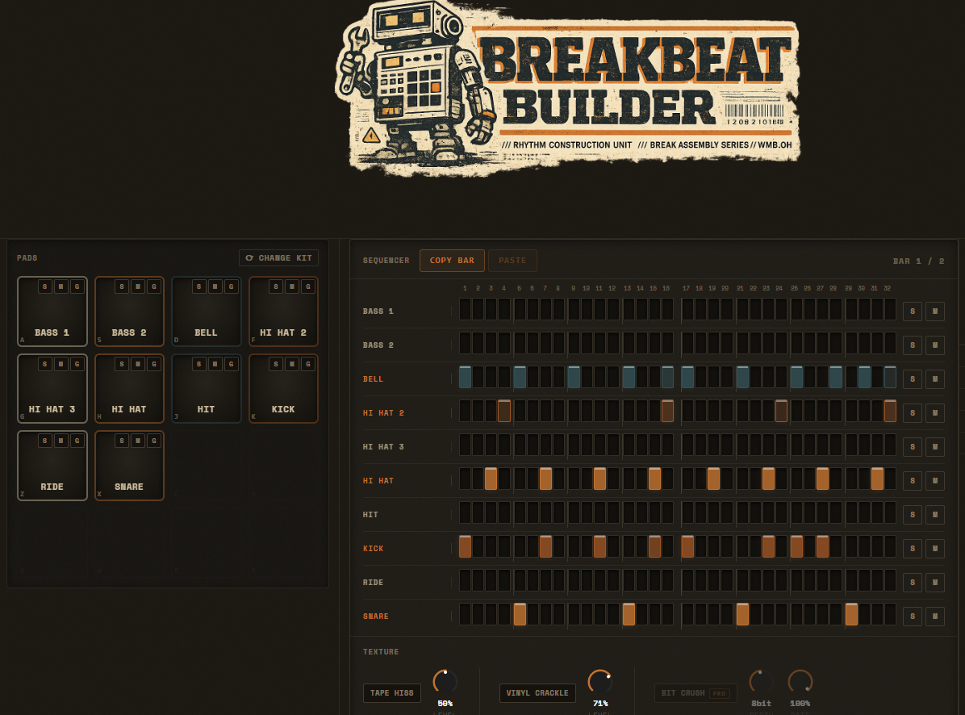Solo the Hi Hat 3 pad with S
The height and width of the screenshot is (715, 965).
point(45,364)
